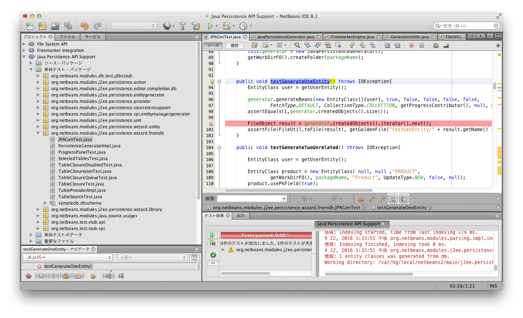Collapse the wizard.fromdb package node
Viewport: 523px width, 318px height.
[38, 133]
